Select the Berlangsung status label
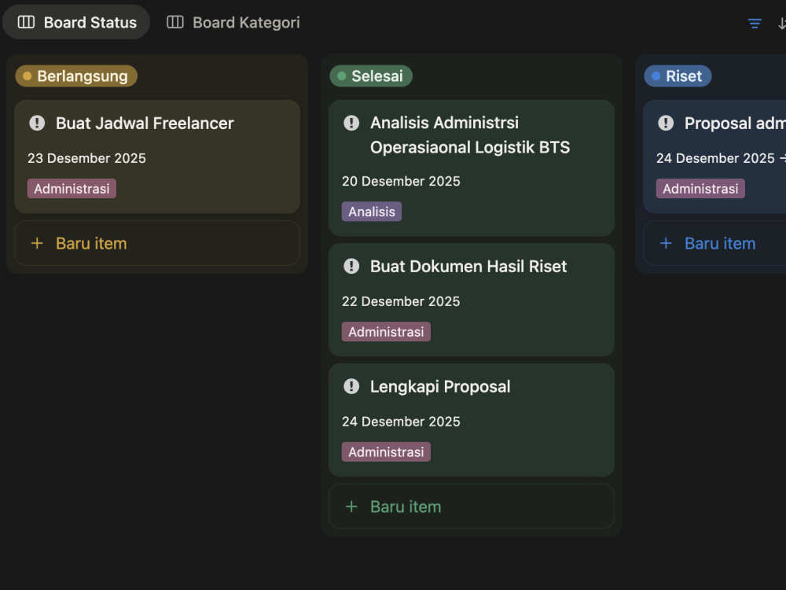 [76, 76]
